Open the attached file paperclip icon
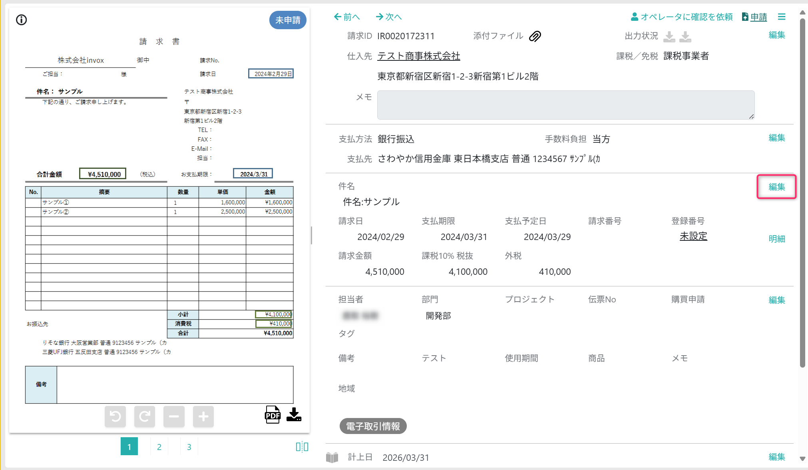Viewport: 808px width, 470px height. point(535,36)
